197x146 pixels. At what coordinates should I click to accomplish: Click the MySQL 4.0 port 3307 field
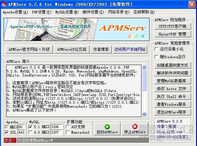point(56,132)
